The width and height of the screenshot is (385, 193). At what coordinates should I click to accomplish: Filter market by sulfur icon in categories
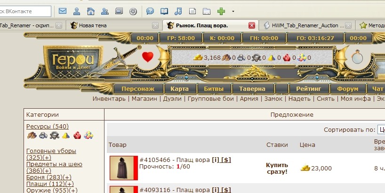(x=66, y=135)
